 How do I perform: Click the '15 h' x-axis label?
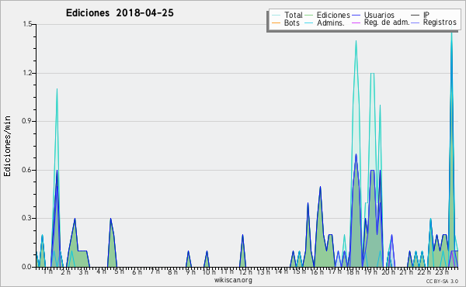(x=299, y=271)
